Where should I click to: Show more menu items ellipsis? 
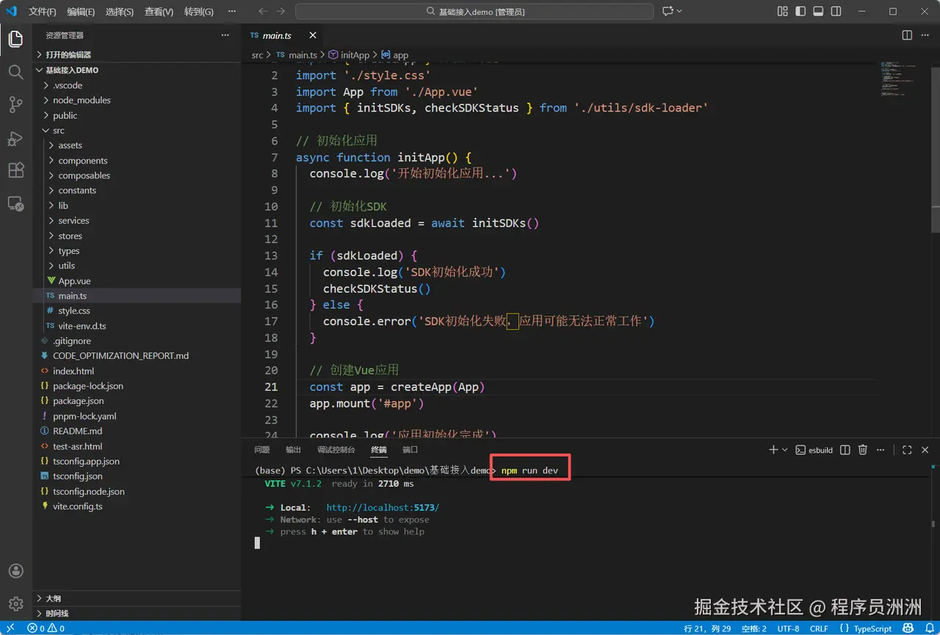(x=232, y=12)
